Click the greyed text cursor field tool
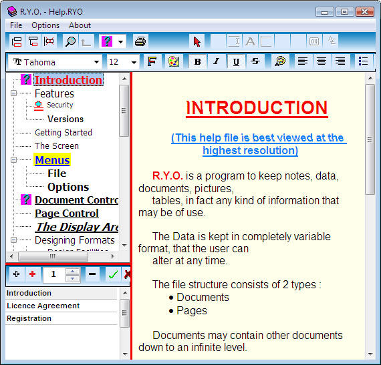The image size is (381, 365). 234,41
